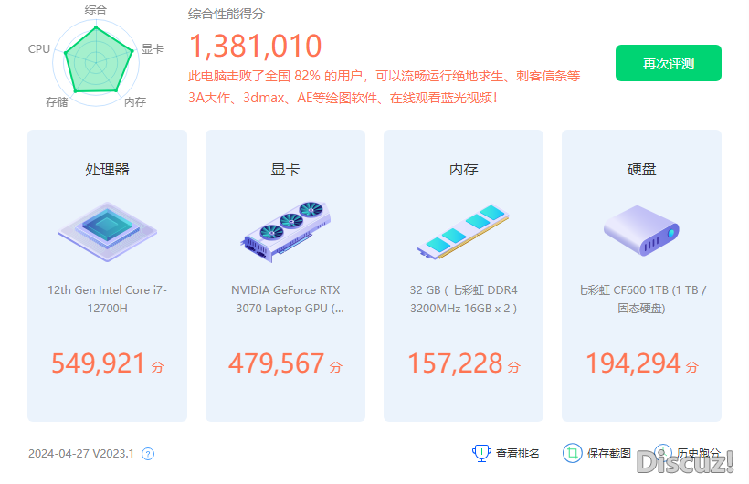Click the NVIDIA GeForce RTX 3070 Laptop text
Viewport: 749px width, 484px height.
pos(286,300)
